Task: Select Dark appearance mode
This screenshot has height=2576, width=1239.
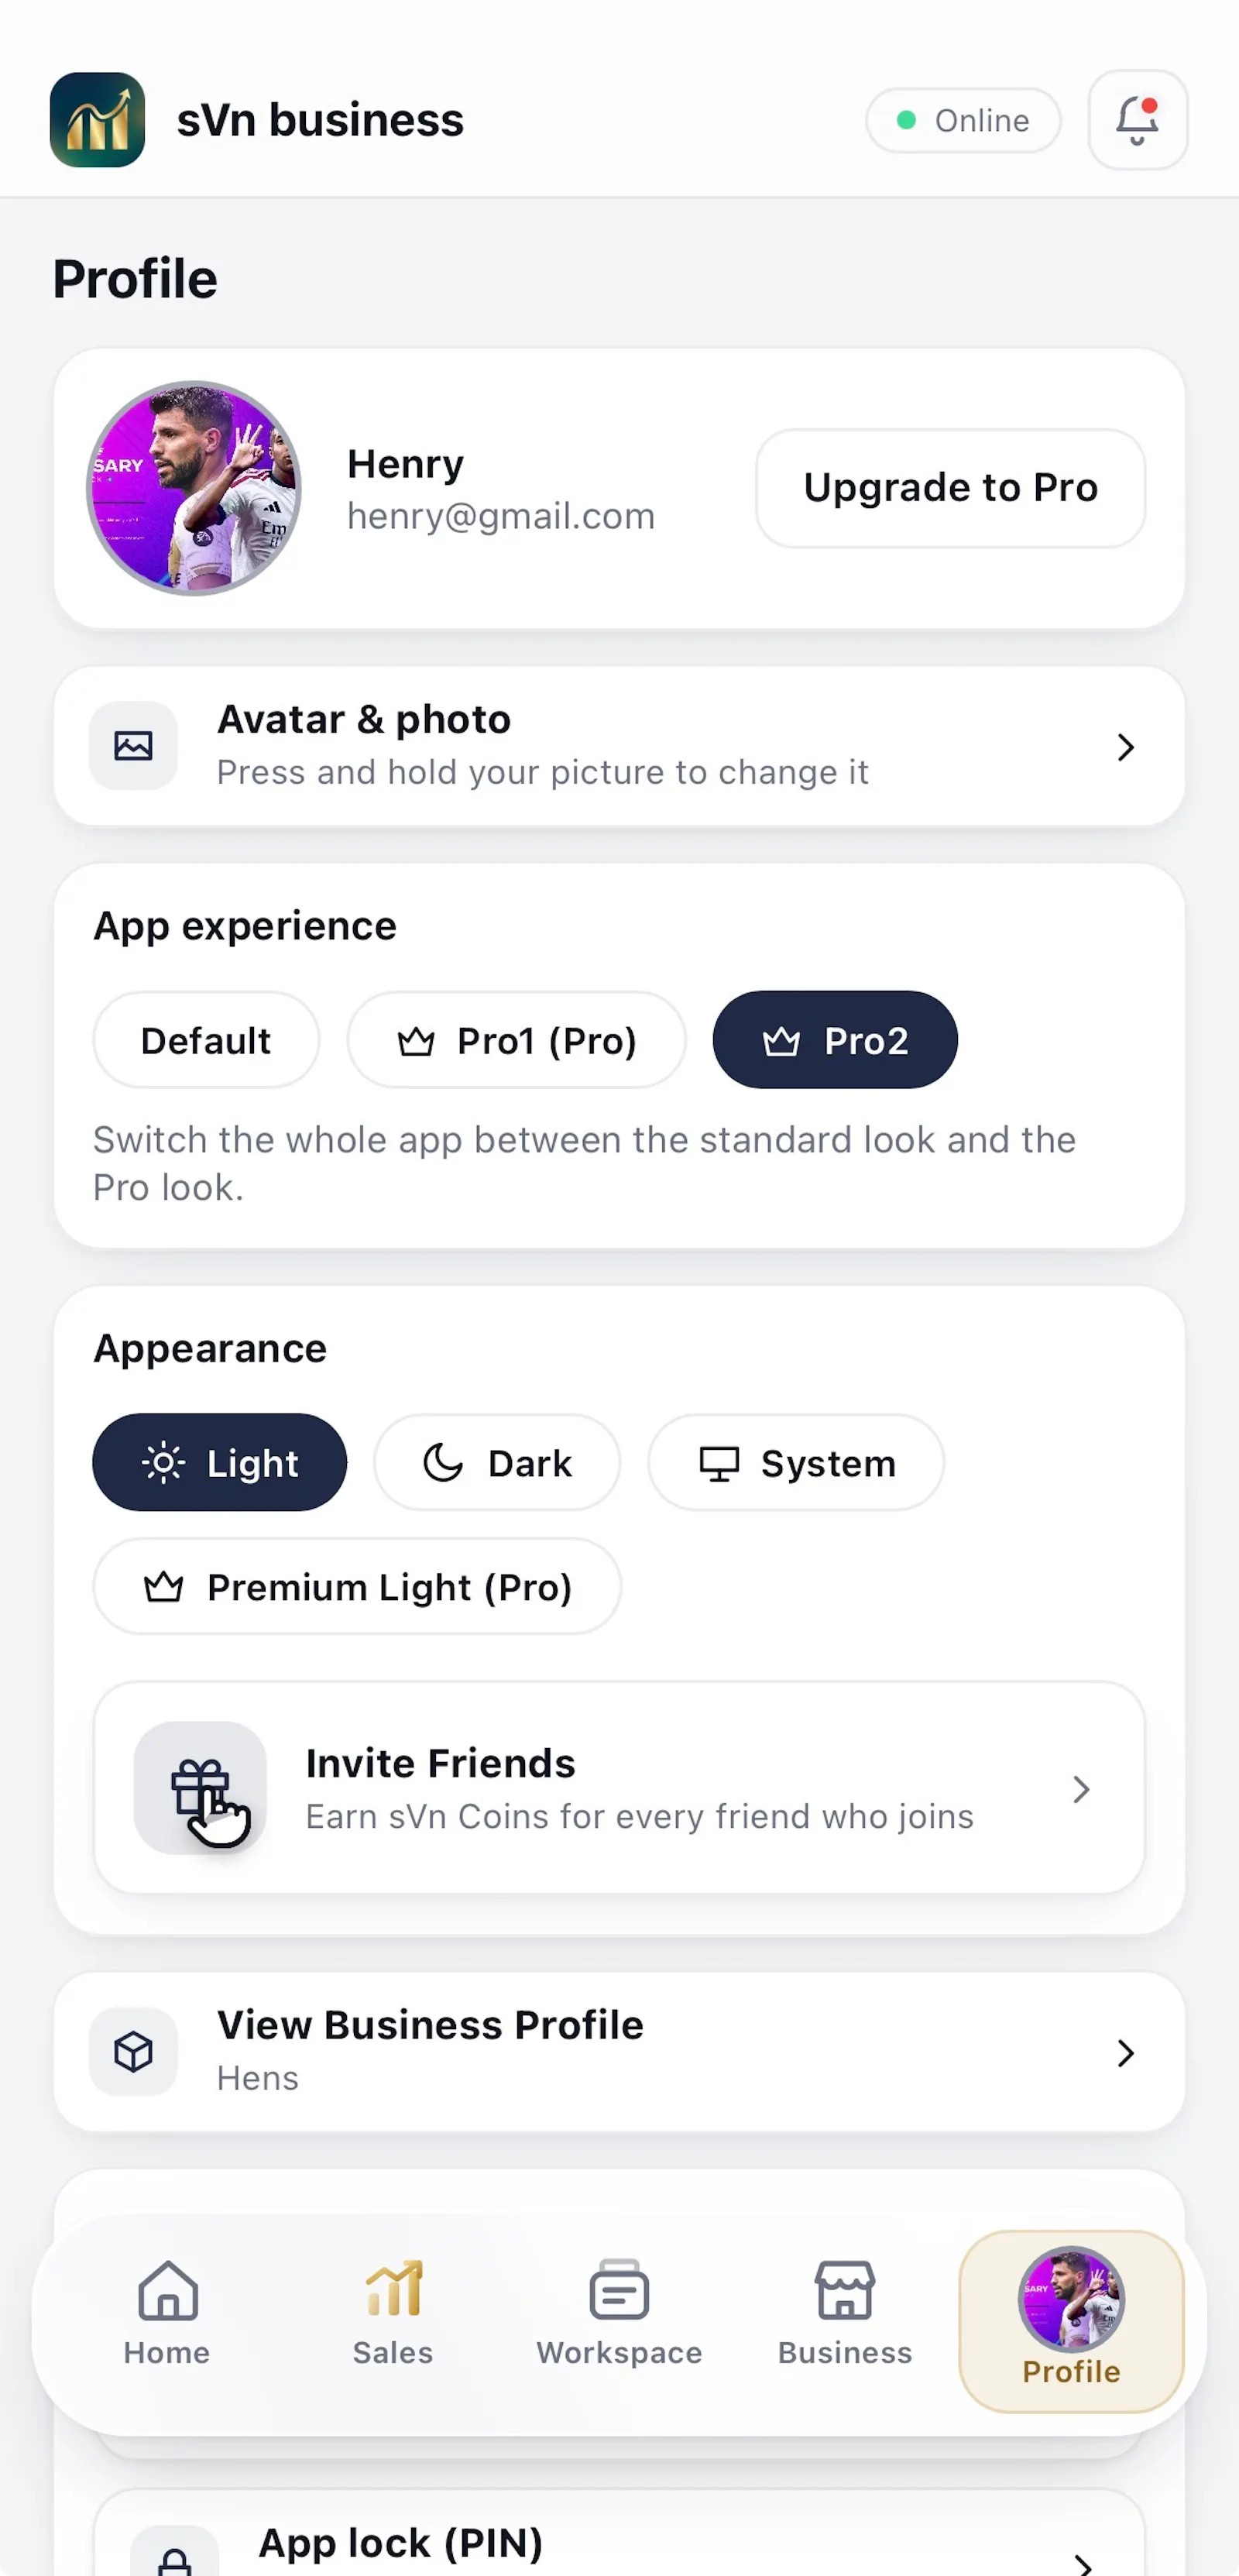Action: click(x=497, y=1463)
